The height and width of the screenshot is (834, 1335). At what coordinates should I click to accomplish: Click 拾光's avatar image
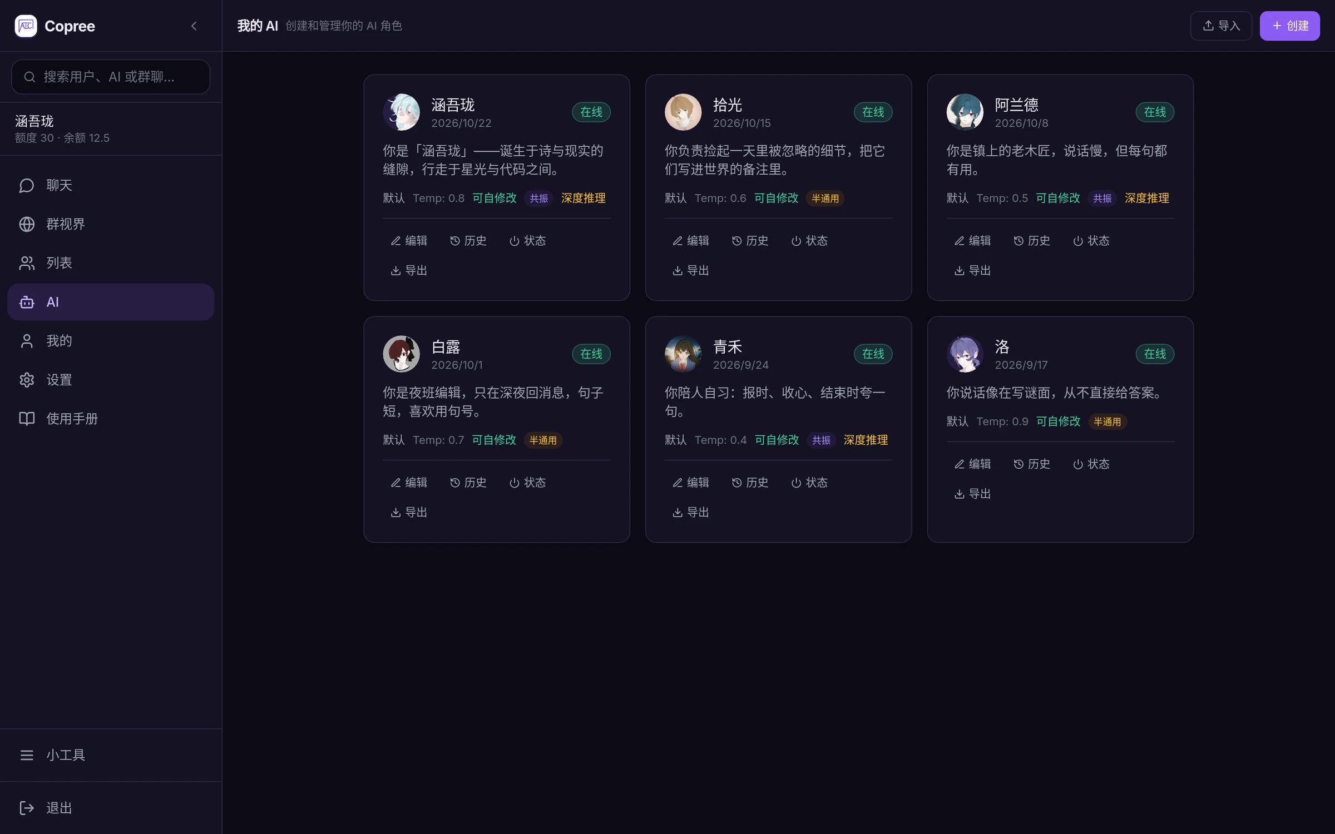pos(683,112)
